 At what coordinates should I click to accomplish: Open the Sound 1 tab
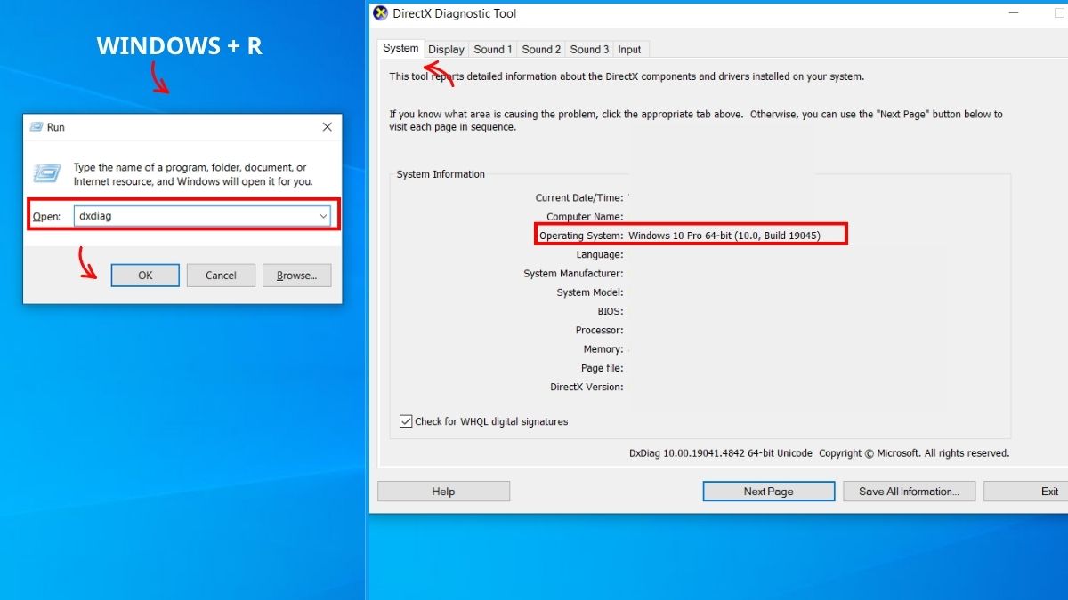pos(493,50)
